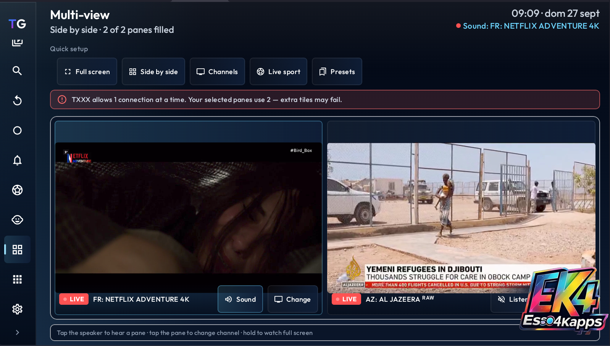Open the history replay icon in sidebar

pyautogui.click(x=17, y=100)
